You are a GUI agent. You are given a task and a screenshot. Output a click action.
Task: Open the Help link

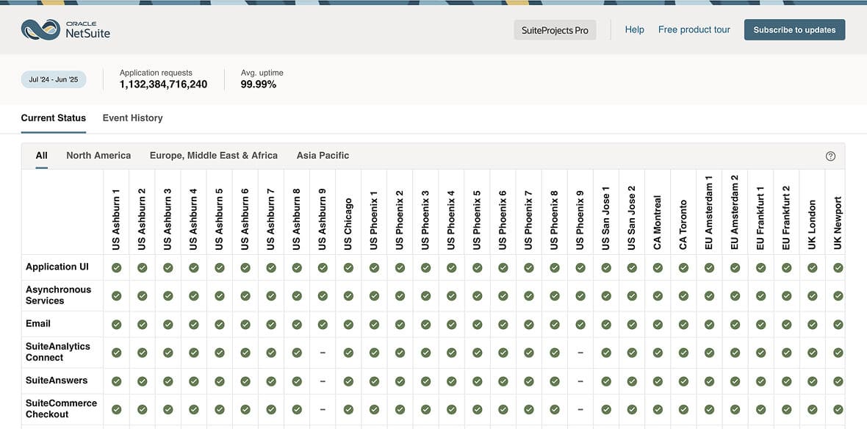(634, 30)
